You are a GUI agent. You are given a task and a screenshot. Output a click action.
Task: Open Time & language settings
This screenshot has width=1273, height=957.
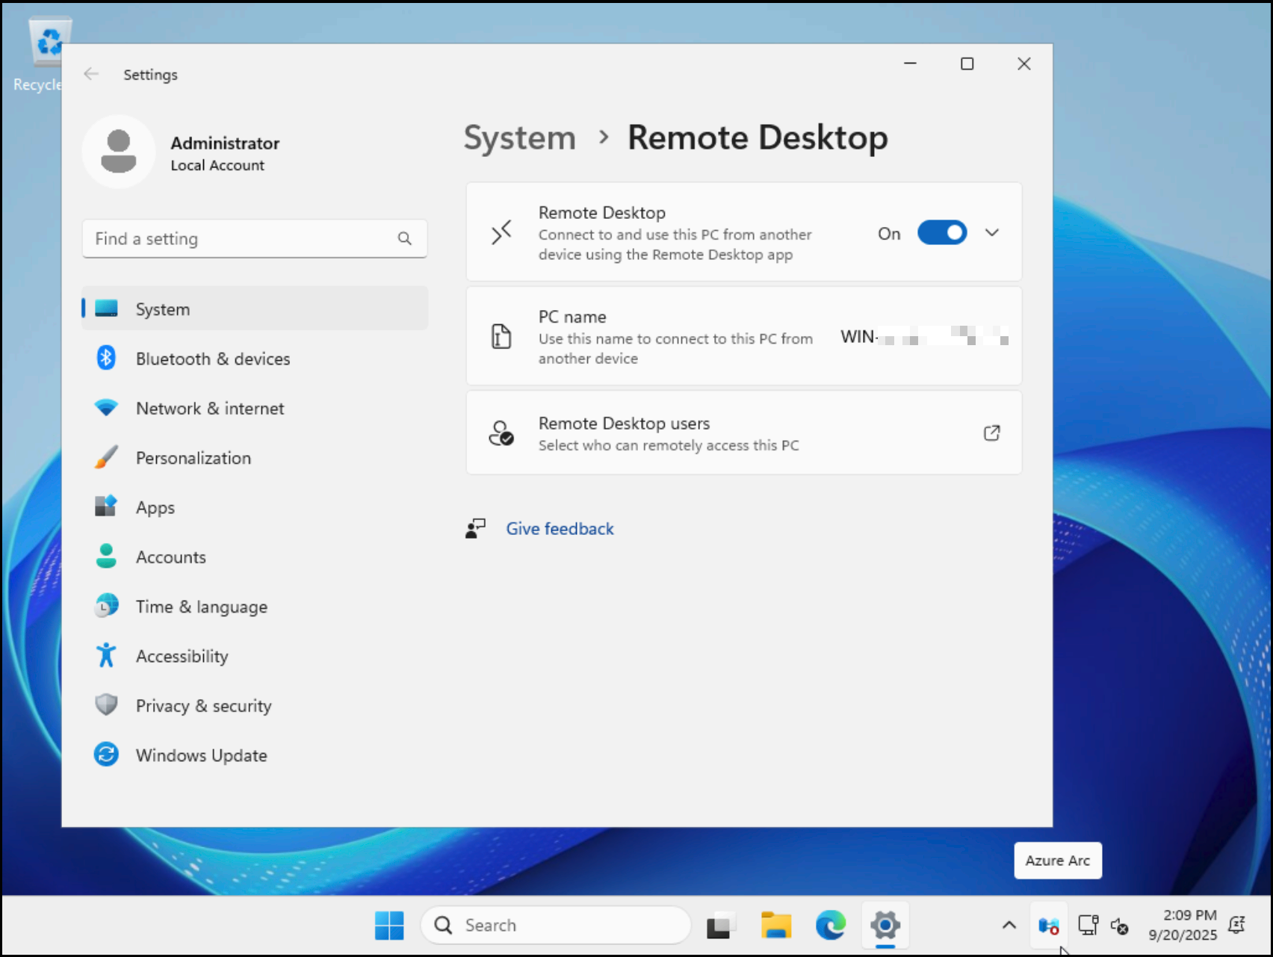tap(201, 607)
